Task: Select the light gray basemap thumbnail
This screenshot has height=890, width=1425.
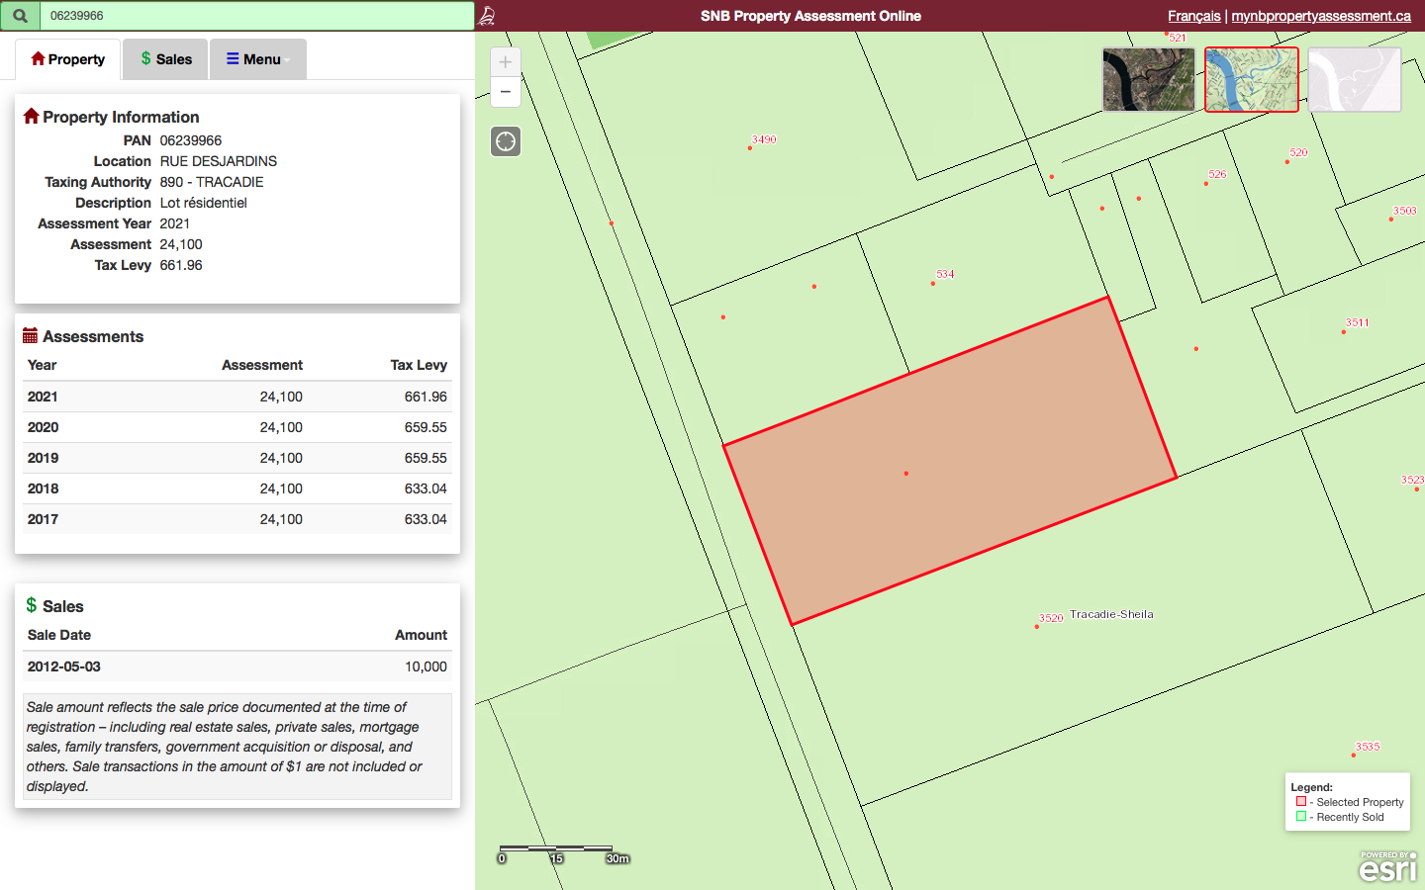Action: pyautogui.click(x=1355, y=79)
